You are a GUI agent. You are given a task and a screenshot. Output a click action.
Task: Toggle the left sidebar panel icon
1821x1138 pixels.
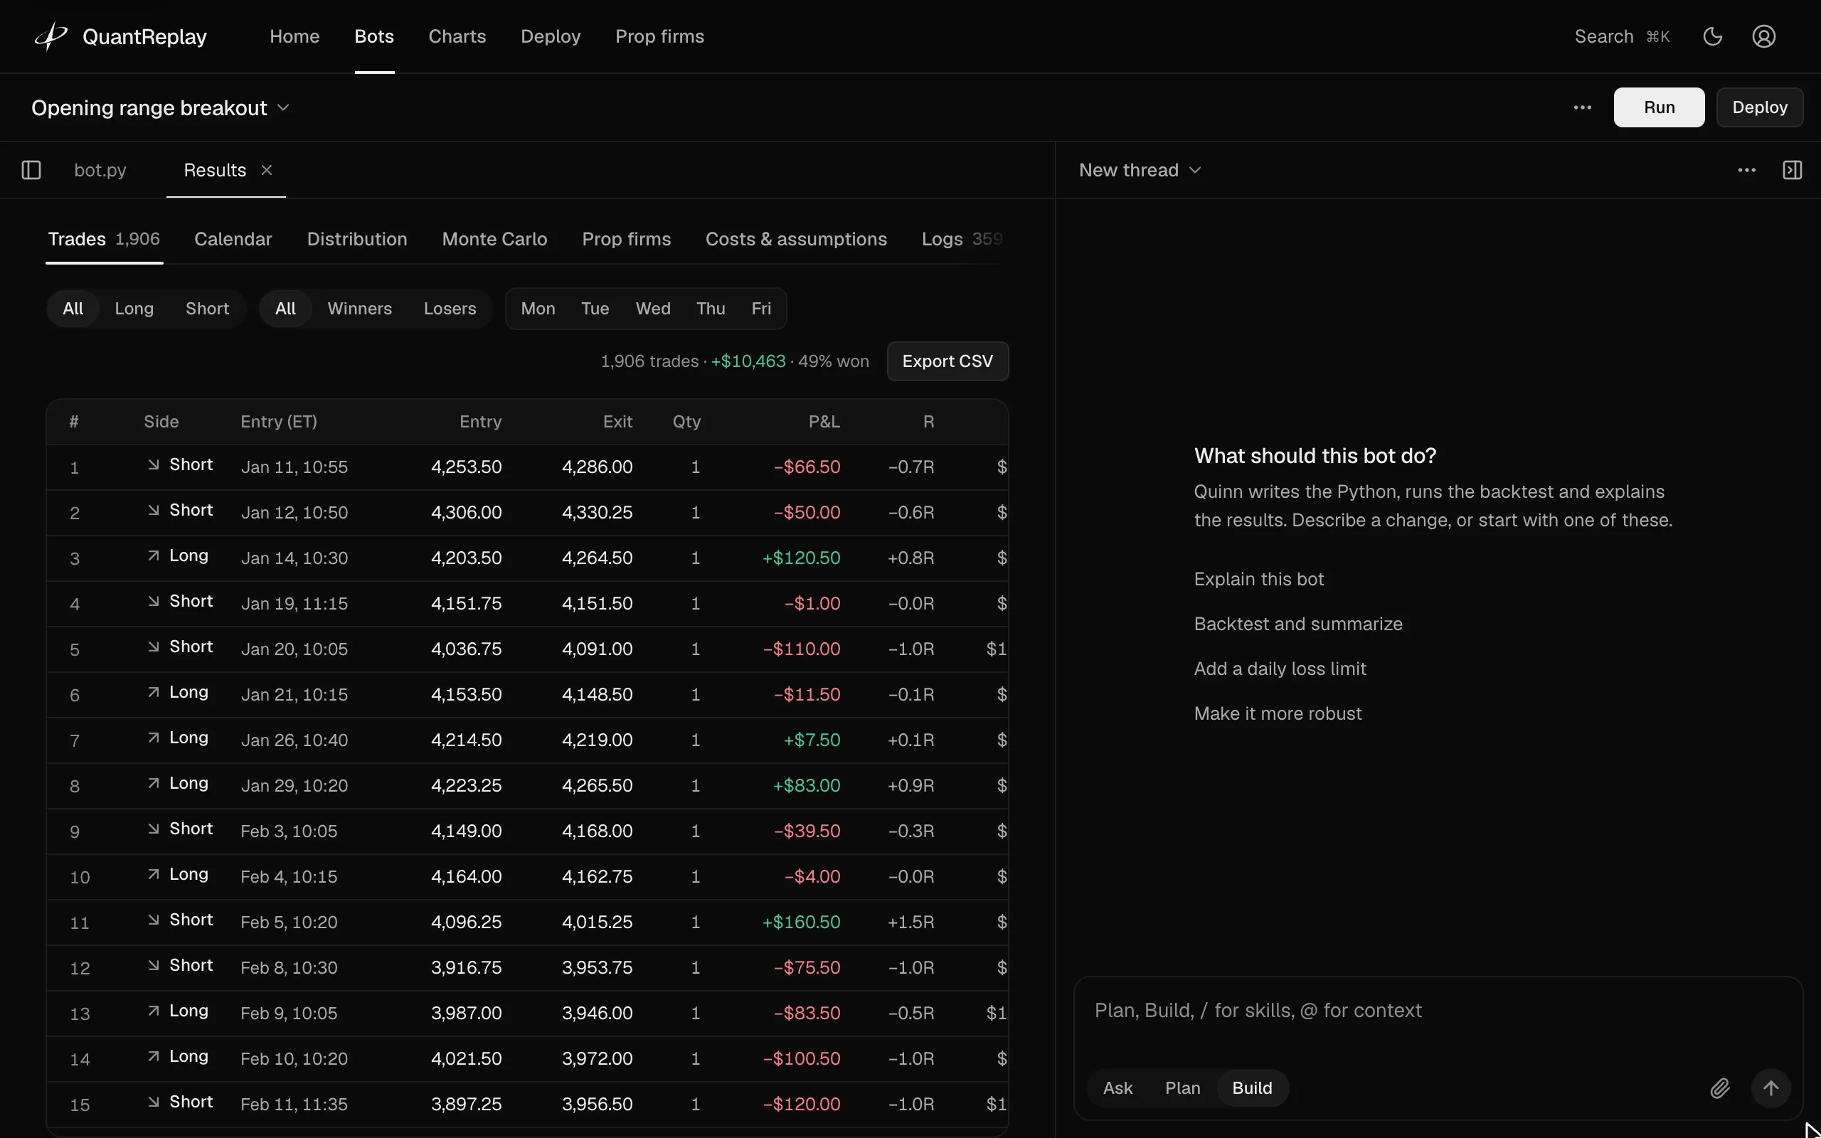[31, 170]
